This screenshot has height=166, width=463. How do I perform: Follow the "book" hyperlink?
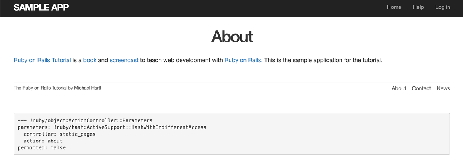click(90, 60)
